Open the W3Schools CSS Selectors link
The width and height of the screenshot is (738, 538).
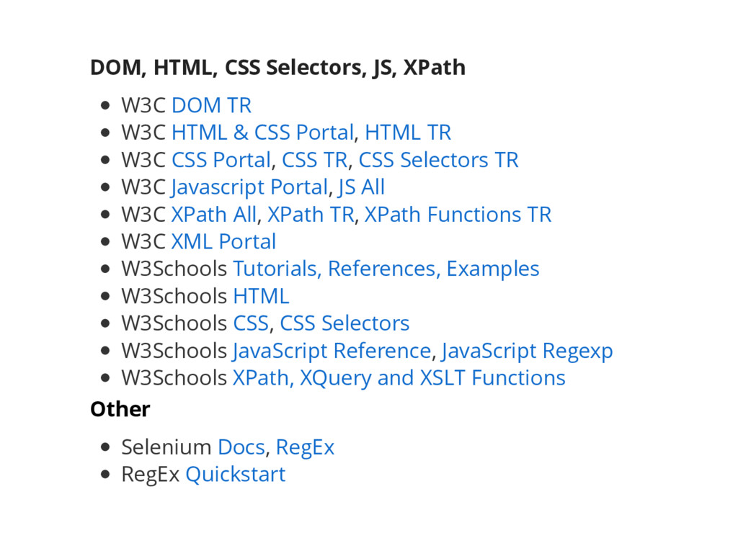coord(344,323)
